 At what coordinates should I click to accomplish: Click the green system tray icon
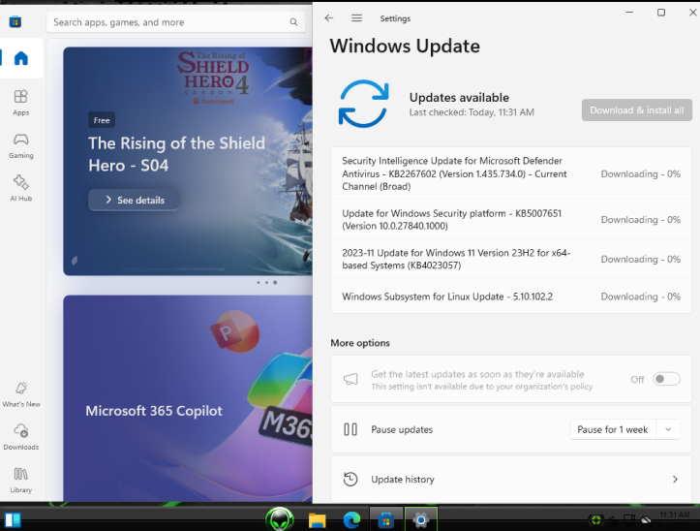(x=595, y=519)
